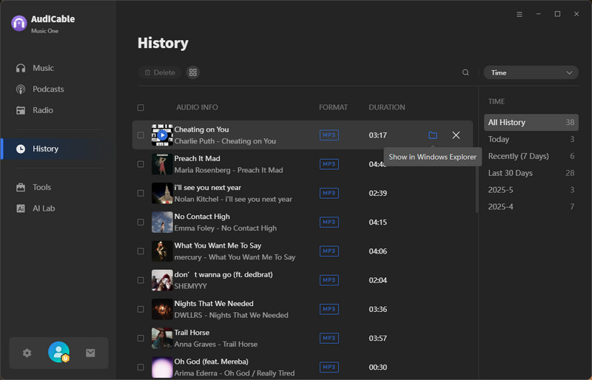
Task: Click duration 04:15 of No Contact High
Action: [377, 223]
